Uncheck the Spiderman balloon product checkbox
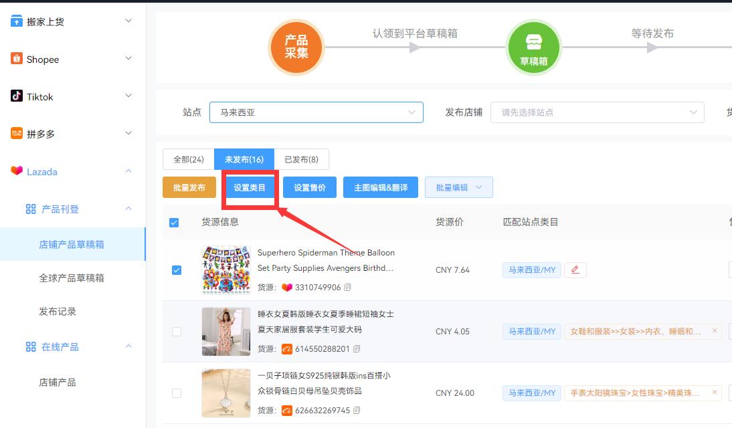732x428 pixels. [174, 270]
